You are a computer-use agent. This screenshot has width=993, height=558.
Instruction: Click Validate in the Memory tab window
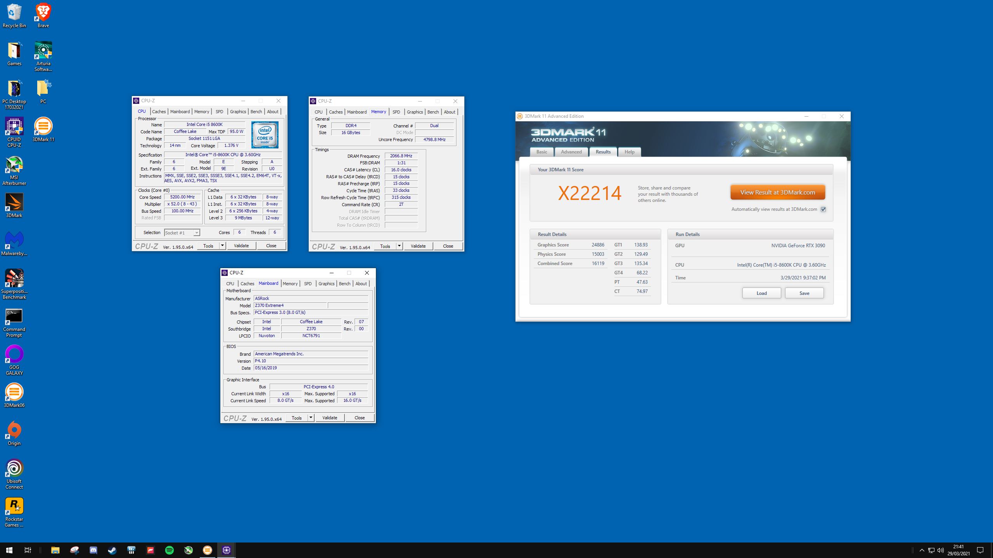[418, 246]
